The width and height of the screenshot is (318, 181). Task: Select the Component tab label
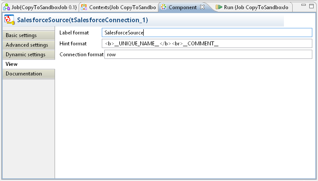[x=183, y=7]
